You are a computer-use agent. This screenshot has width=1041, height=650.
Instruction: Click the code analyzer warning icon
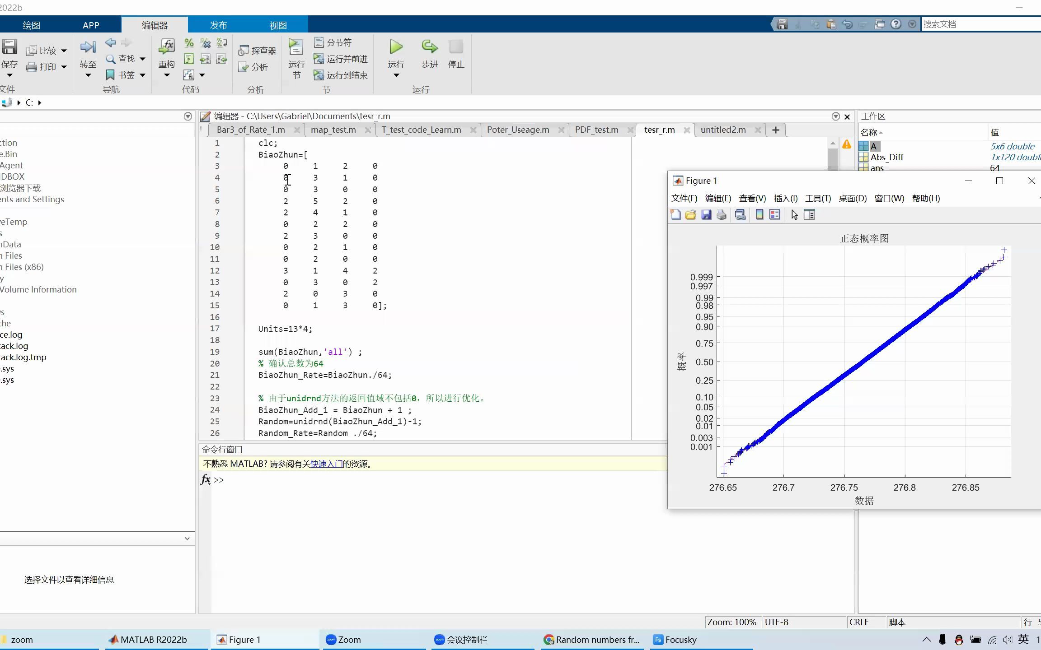coord(846,144)
